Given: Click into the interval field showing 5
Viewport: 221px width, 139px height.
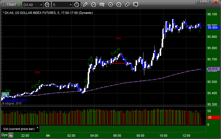Looking at the screenshot, I should point(61,5).
